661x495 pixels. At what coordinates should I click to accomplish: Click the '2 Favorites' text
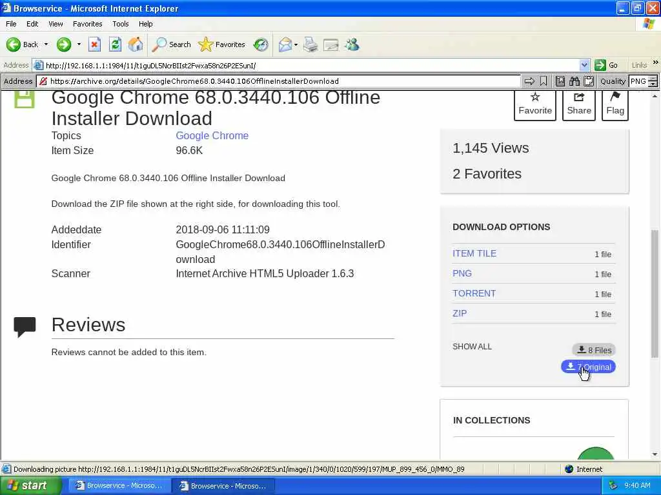487,173
